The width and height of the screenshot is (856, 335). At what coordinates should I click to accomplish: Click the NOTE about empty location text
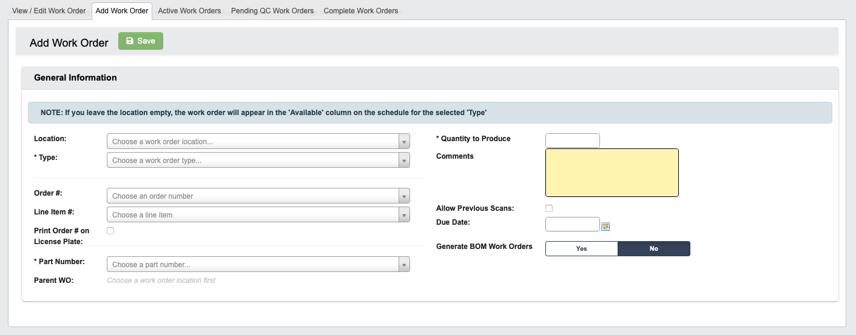point(264,113)
